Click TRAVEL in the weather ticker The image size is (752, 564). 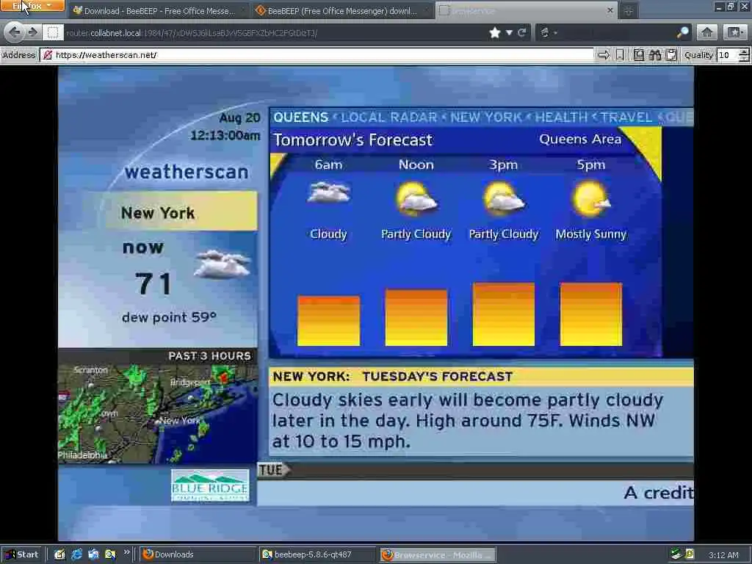pyautogui.click(x=626, y=117)
